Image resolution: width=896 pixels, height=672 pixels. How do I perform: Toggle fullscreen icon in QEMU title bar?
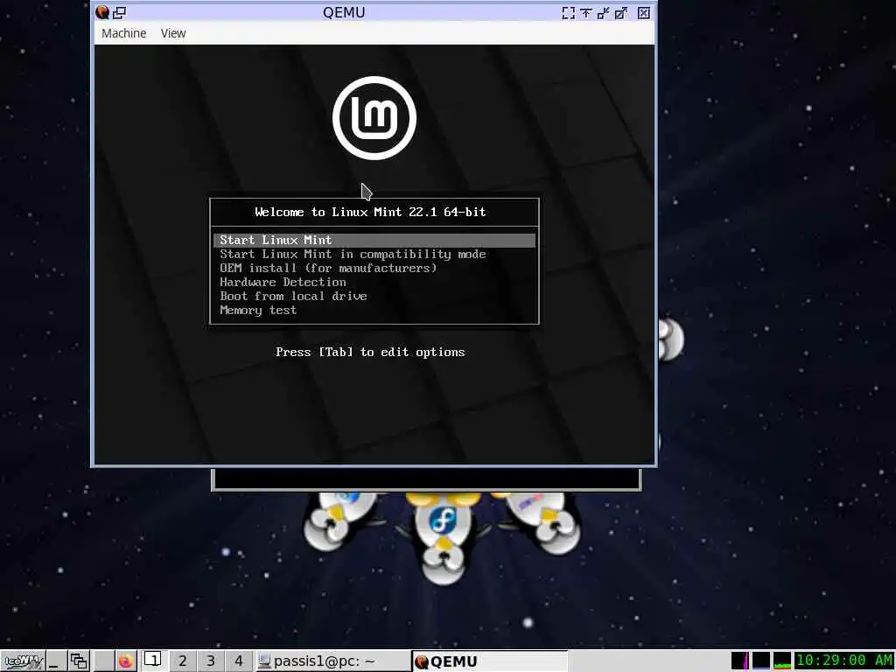tap(569, 12)
